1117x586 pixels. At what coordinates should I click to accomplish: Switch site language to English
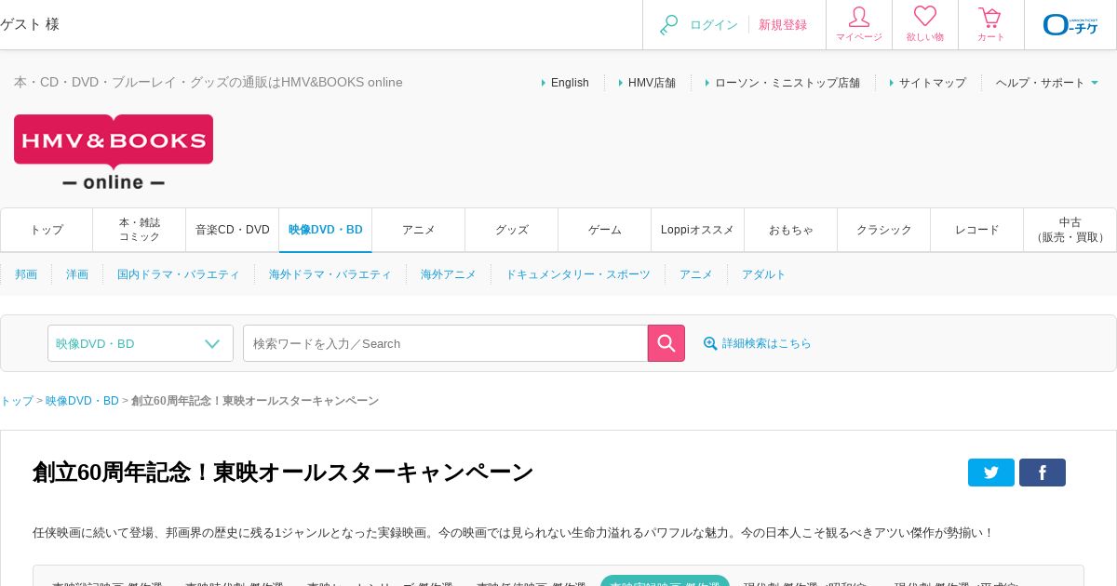[x=570, y=83]
